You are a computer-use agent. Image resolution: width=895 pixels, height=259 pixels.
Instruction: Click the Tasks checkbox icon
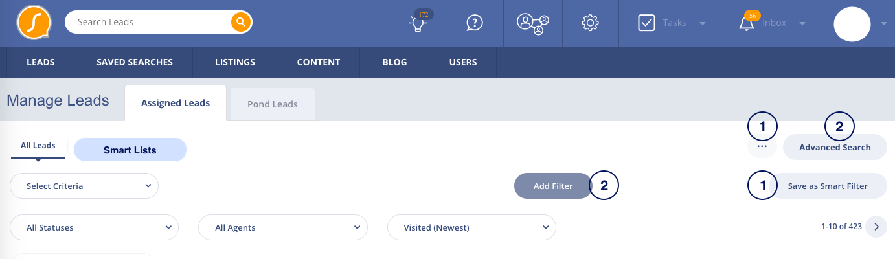point(647,23)
